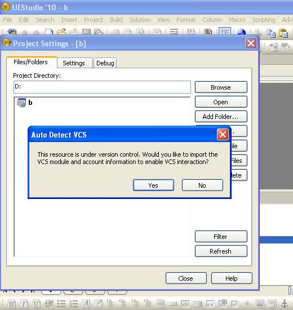Viewport: 293px width, 310px height.
Task: Click the Copy toolbar icon
Action: pos(271,33)
